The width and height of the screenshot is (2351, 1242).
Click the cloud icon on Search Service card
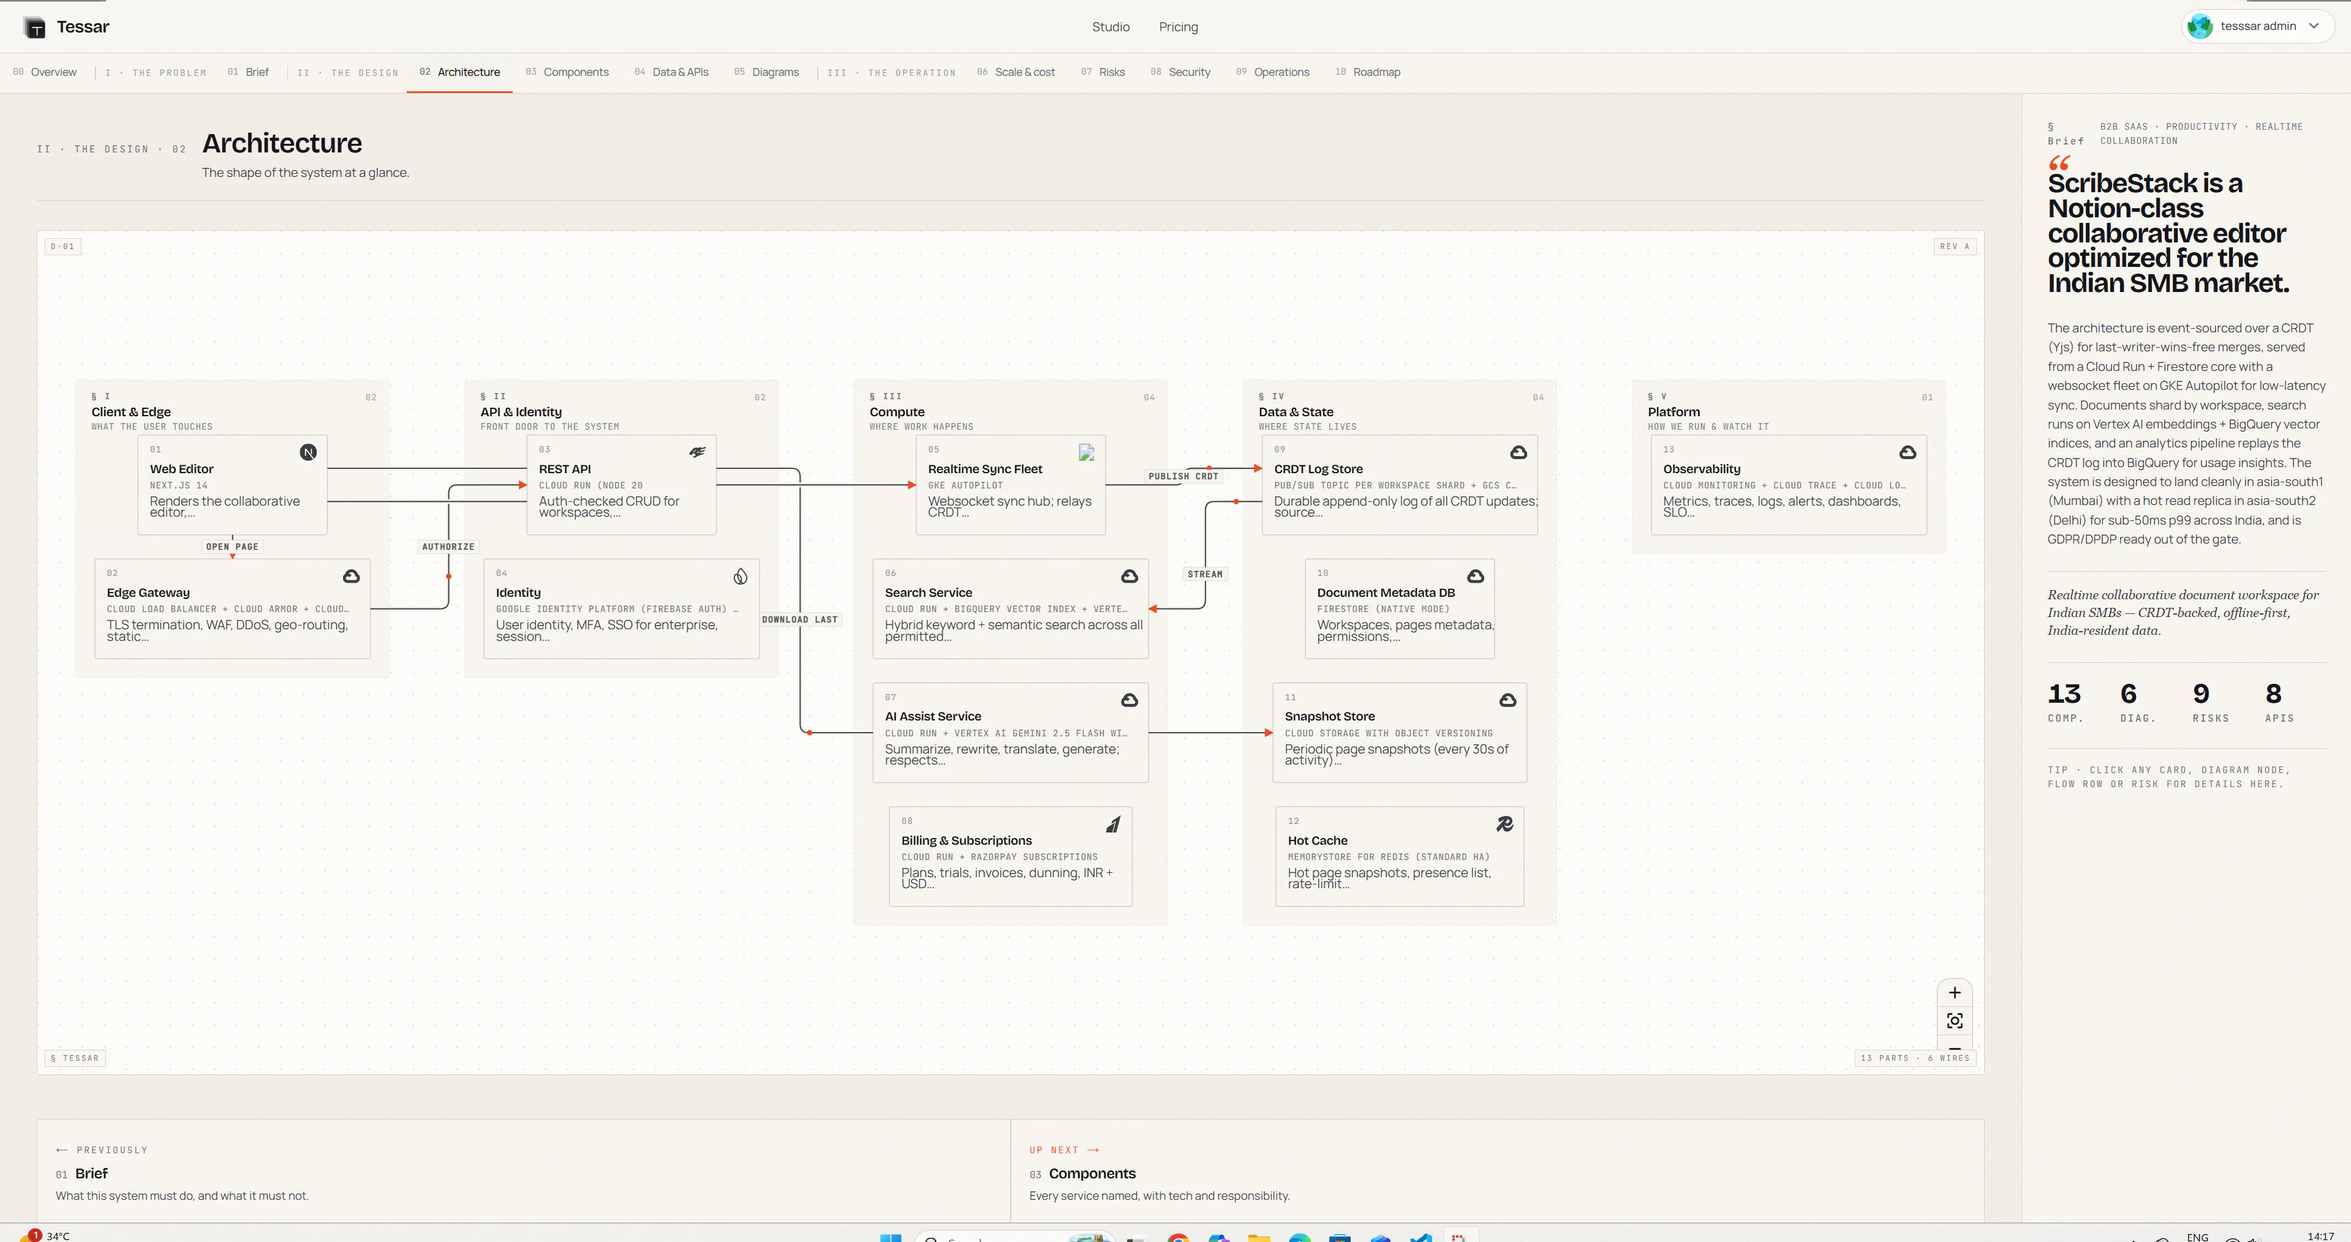pos(1129,577)
